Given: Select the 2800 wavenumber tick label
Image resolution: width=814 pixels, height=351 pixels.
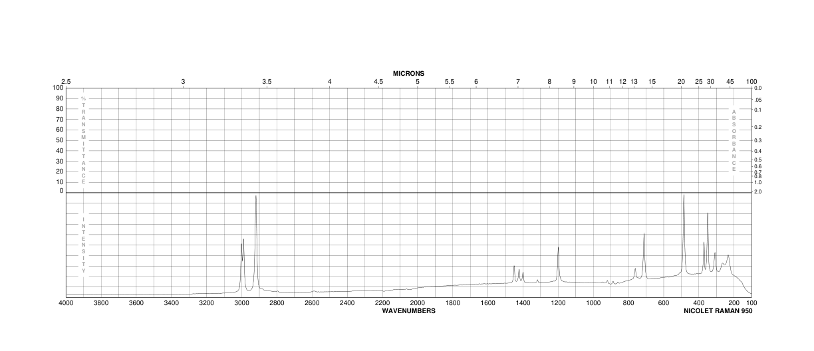Looking at the screenshot, I should 277,303.
